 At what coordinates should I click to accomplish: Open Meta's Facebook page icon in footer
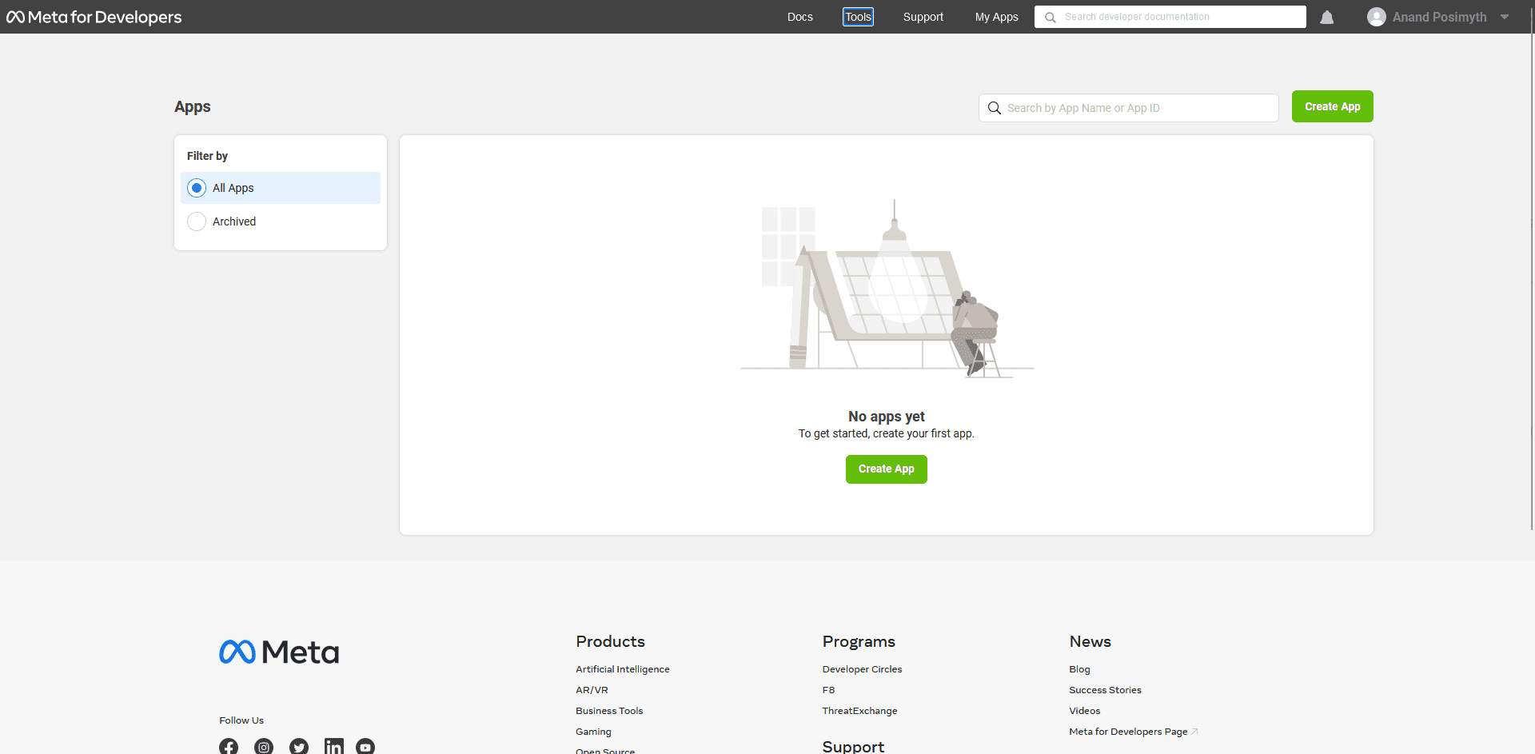click(229, 746)
